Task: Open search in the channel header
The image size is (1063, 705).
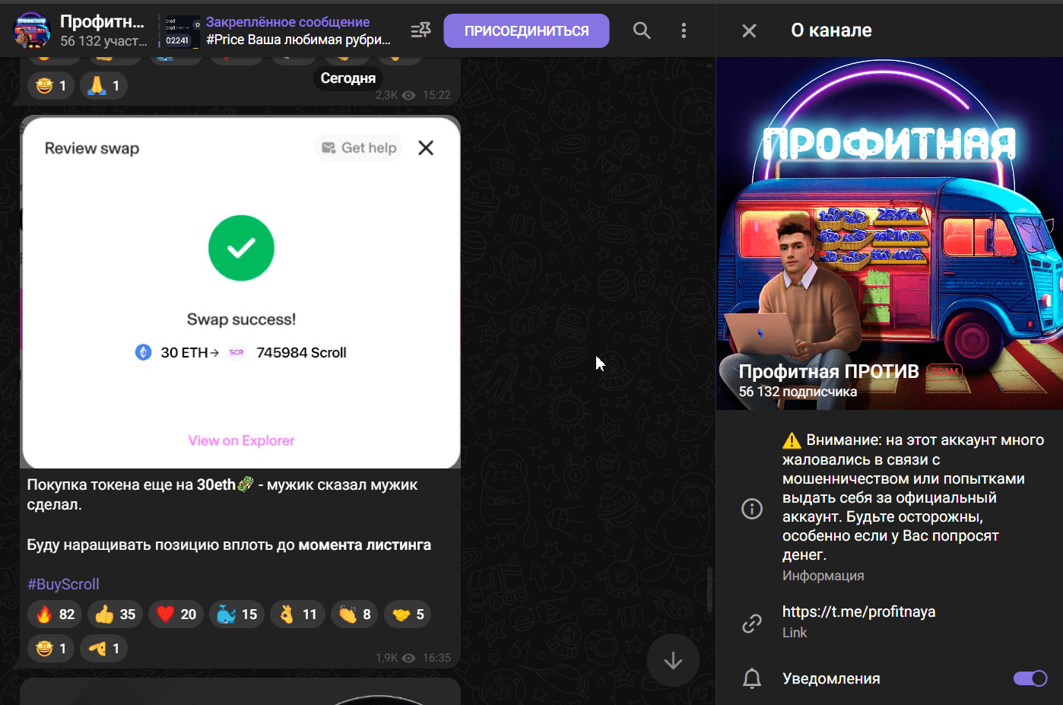Action: coord(642,30)
